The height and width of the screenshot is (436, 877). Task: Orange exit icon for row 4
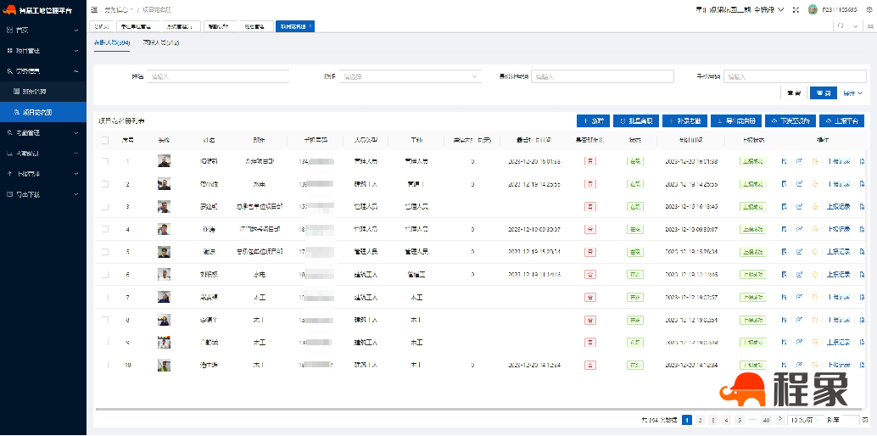(x=815, y=229)
